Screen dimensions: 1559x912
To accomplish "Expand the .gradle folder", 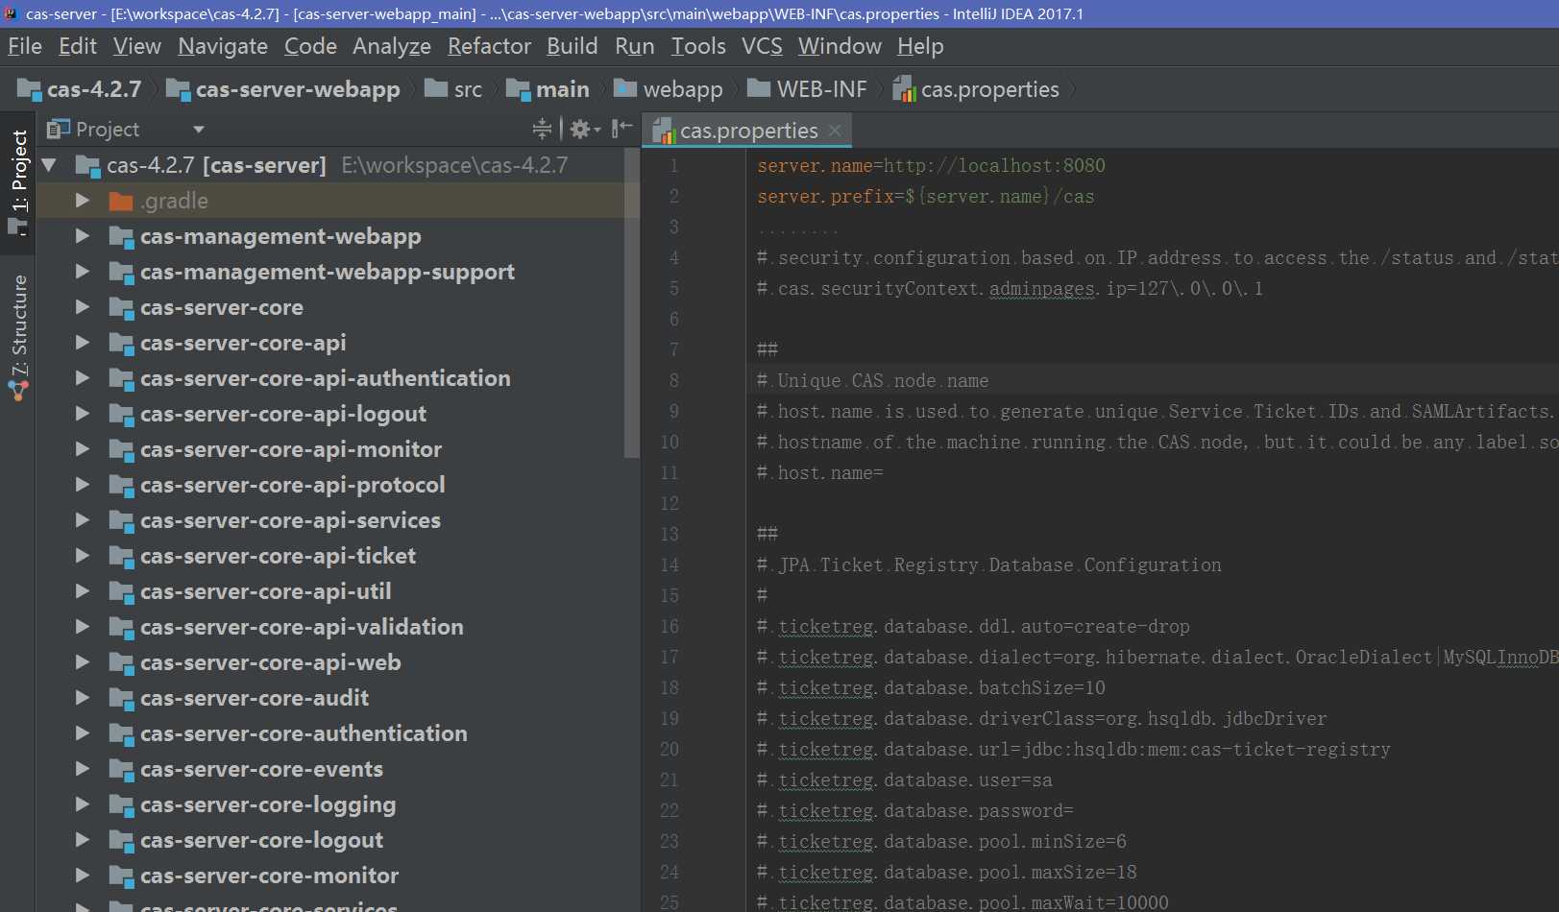I will tap(83, 201).
